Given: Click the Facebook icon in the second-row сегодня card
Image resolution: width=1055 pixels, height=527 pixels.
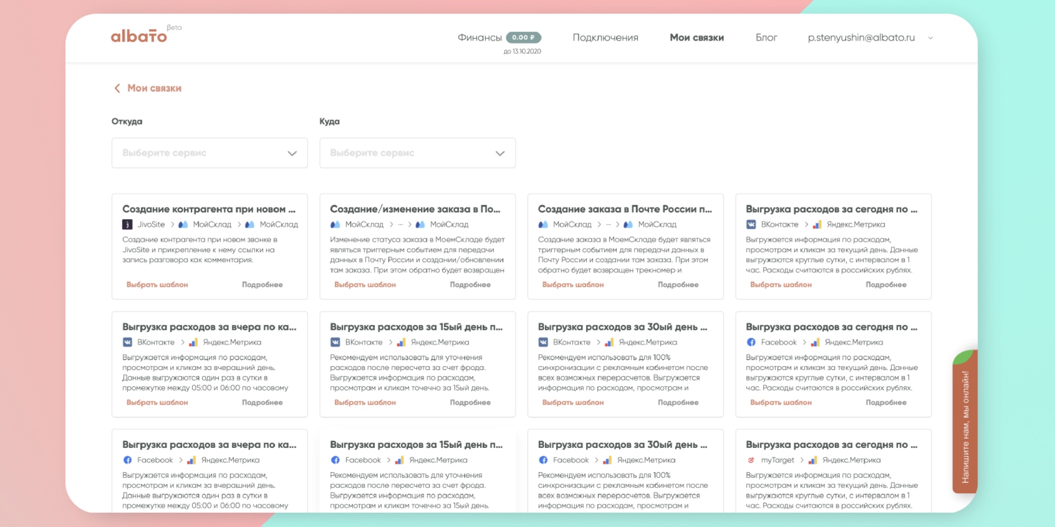Looking at the screenshot, I should [751, 343].
